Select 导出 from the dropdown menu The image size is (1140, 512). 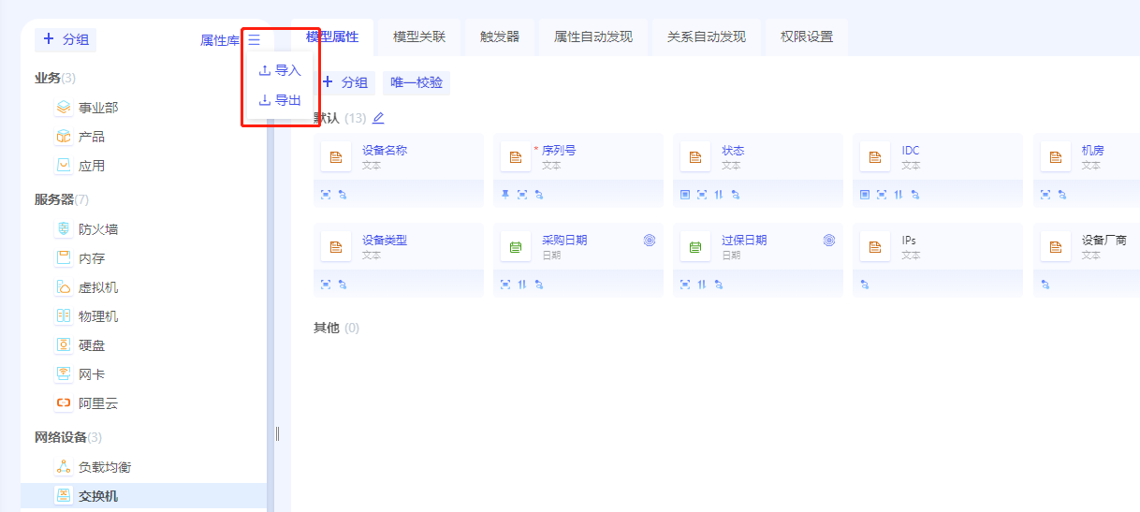[279, 100]
